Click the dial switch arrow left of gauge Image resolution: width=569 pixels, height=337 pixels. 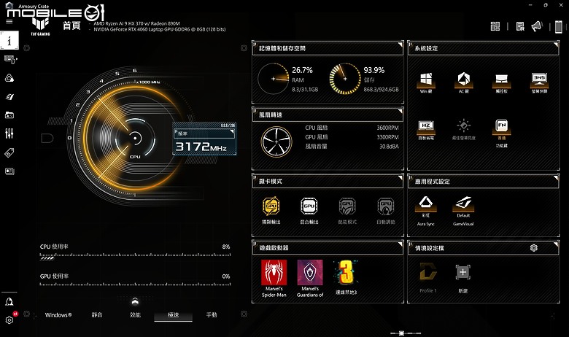point(47,138)
